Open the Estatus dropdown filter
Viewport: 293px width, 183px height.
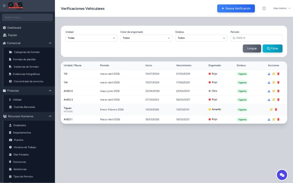[x=201, y=38]
